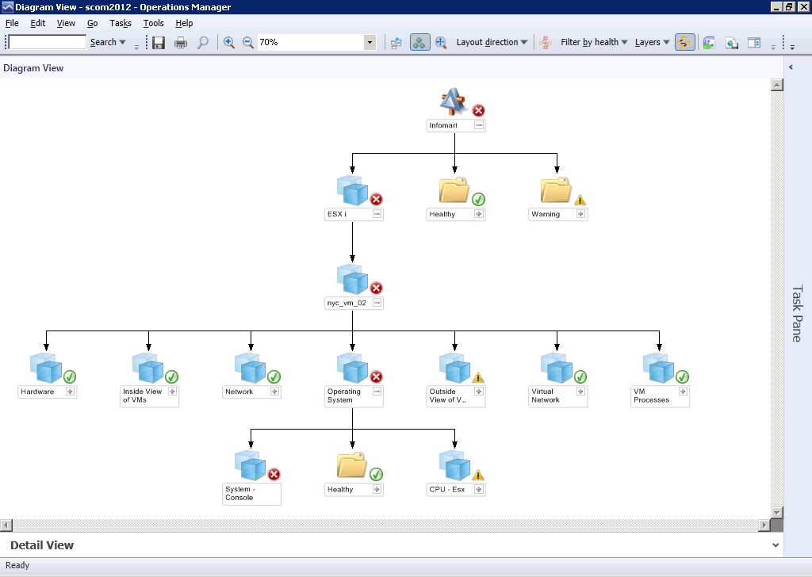
Task: Click the vertical scrollbar down arrow
Action: [x=777, y=512]
